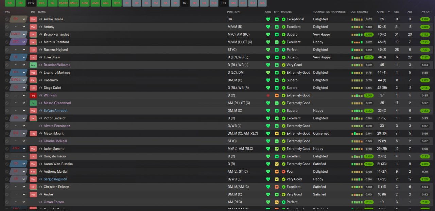Image resolution: width=435 pixels, height=211 pixels.
Task: Click Omari Forson's orange sharpness icon
Action: point(277,202)
